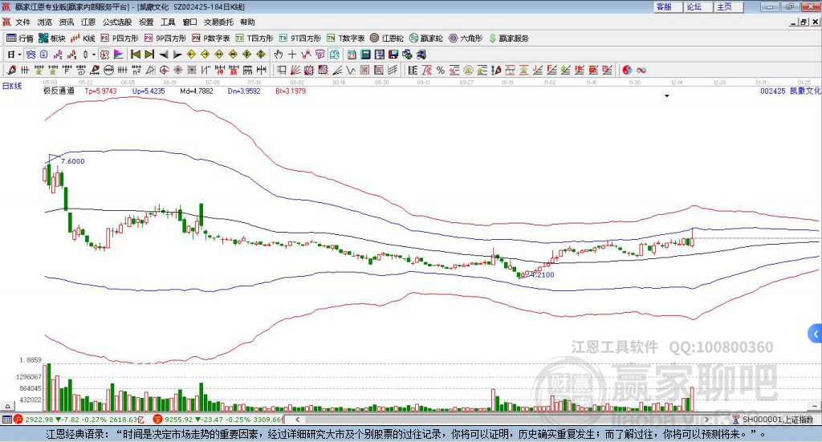The height and width of the screenshot is (442, 822).
Task: Click status bar right scroll arrow
Action: coord(706,419)
